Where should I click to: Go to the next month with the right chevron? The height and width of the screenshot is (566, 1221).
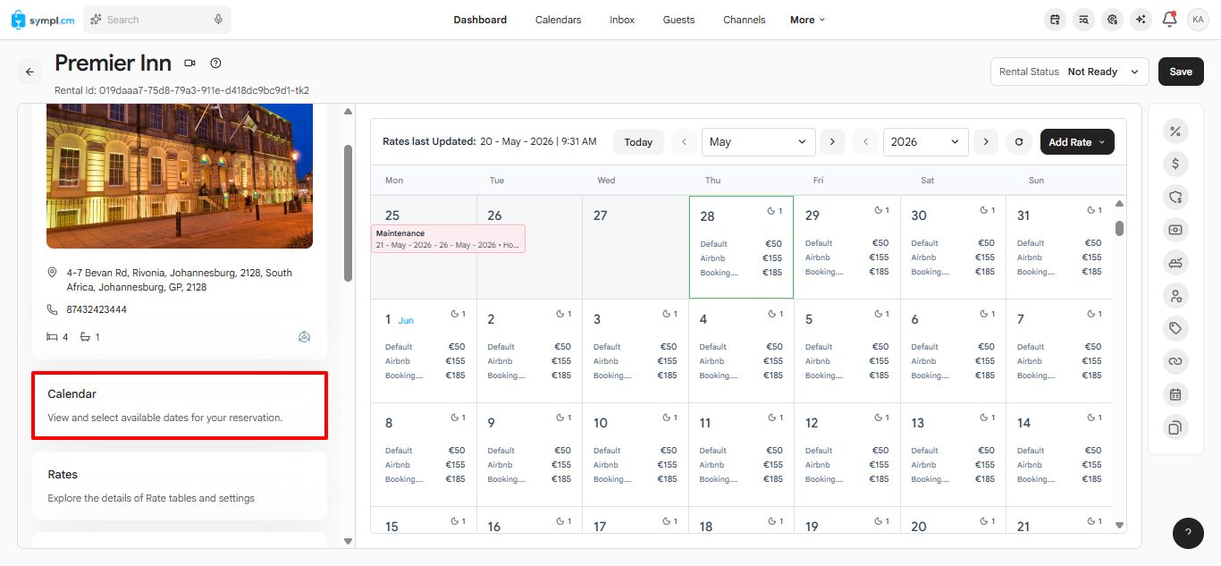832,142
